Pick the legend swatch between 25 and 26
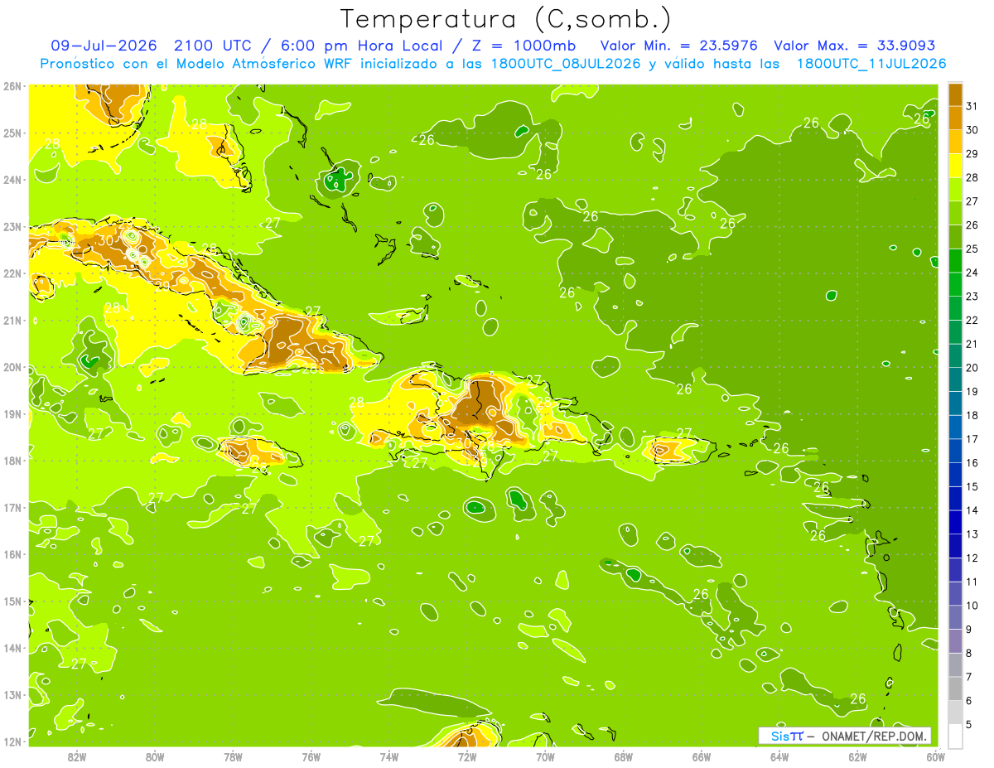994x768 pixels. (955, 236)
